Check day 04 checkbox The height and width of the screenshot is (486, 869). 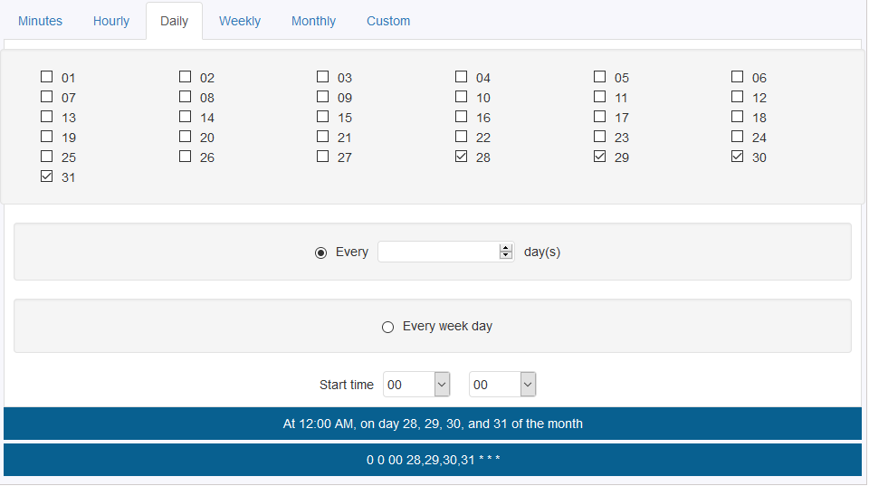pos(461,76)
